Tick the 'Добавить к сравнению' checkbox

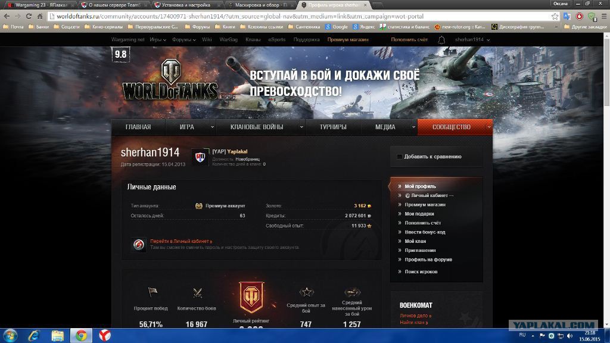coord(400,157)
